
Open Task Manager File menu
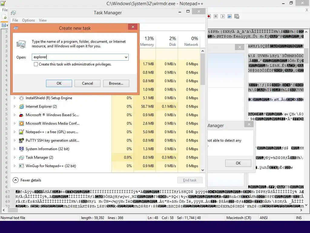pyautogui.click(x=15, y=20)
